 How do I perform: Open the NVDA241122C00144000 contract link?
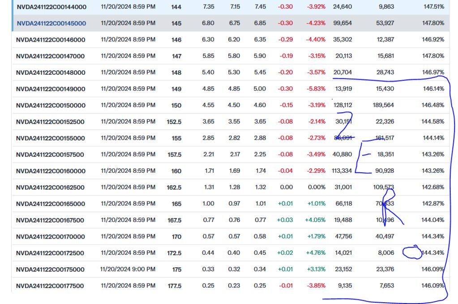[x=51, y=7]
